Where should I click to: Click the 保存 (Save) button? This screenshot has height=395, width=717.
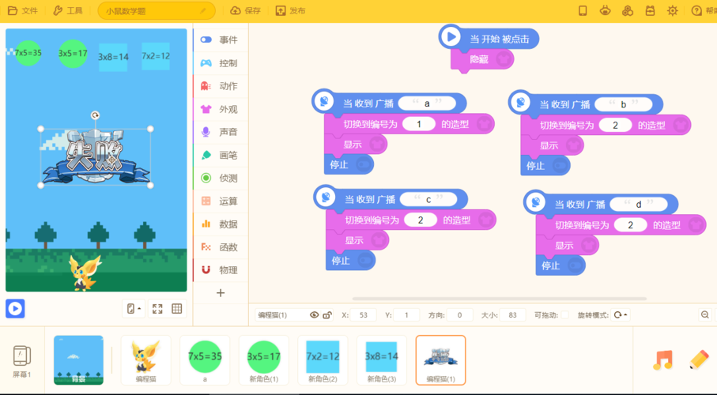coord(246,11)
